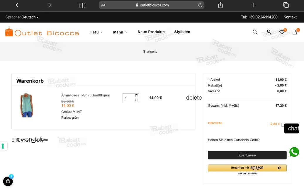
Task: Go to Startseite breadcrumb
Action: [x=150, y=52]
